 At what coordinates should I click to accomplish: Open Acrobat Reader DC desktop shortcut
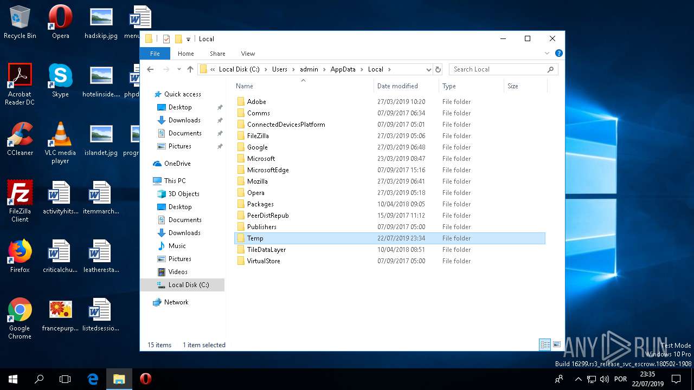point(20,84)
